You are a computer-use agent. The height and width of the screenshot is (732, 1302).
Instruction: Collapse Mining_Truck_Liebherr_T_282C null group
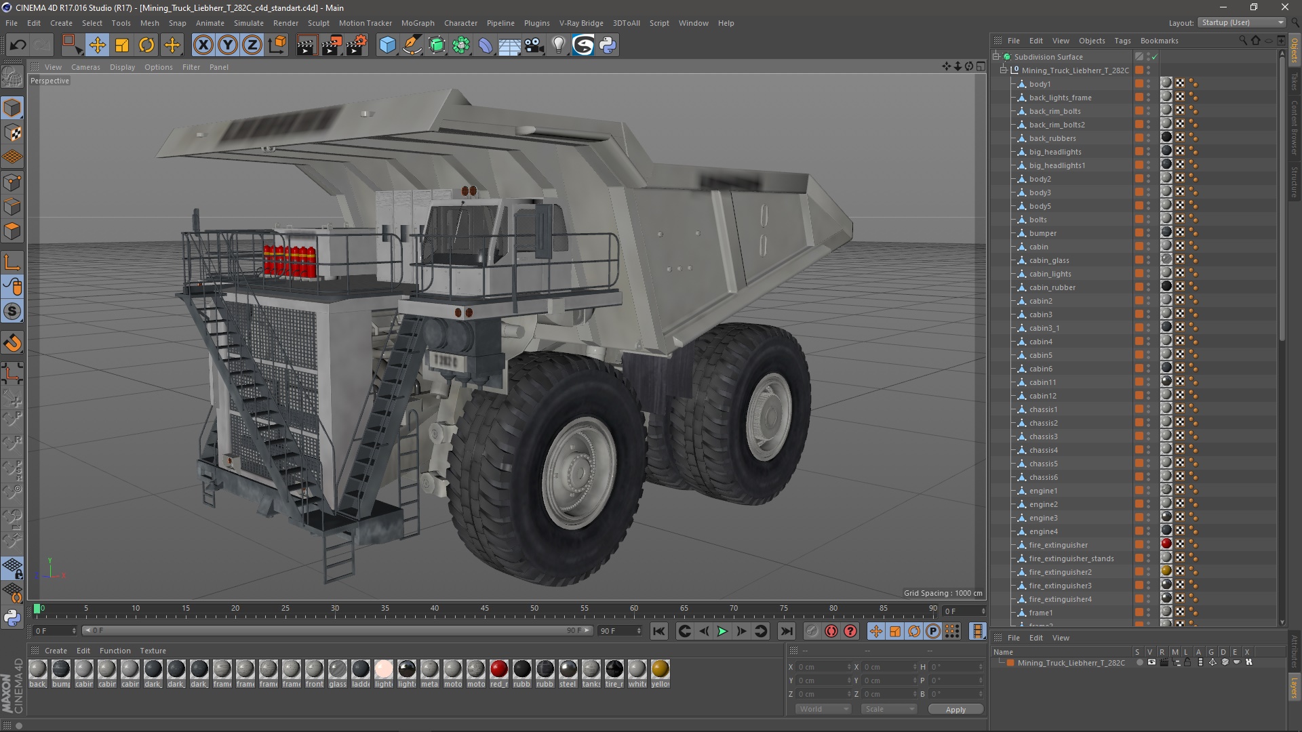point(1004,70)
